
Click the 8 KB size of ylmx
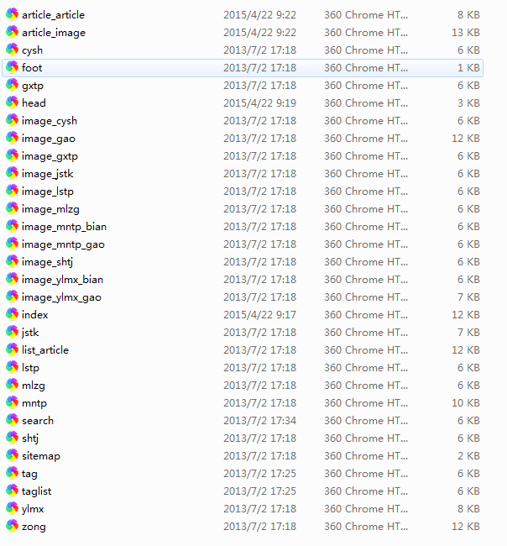click(x=468, y=509)
